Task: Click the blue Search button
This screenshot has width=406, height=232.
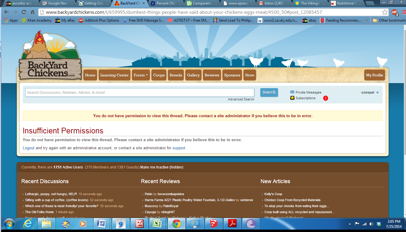Action: 269,92
